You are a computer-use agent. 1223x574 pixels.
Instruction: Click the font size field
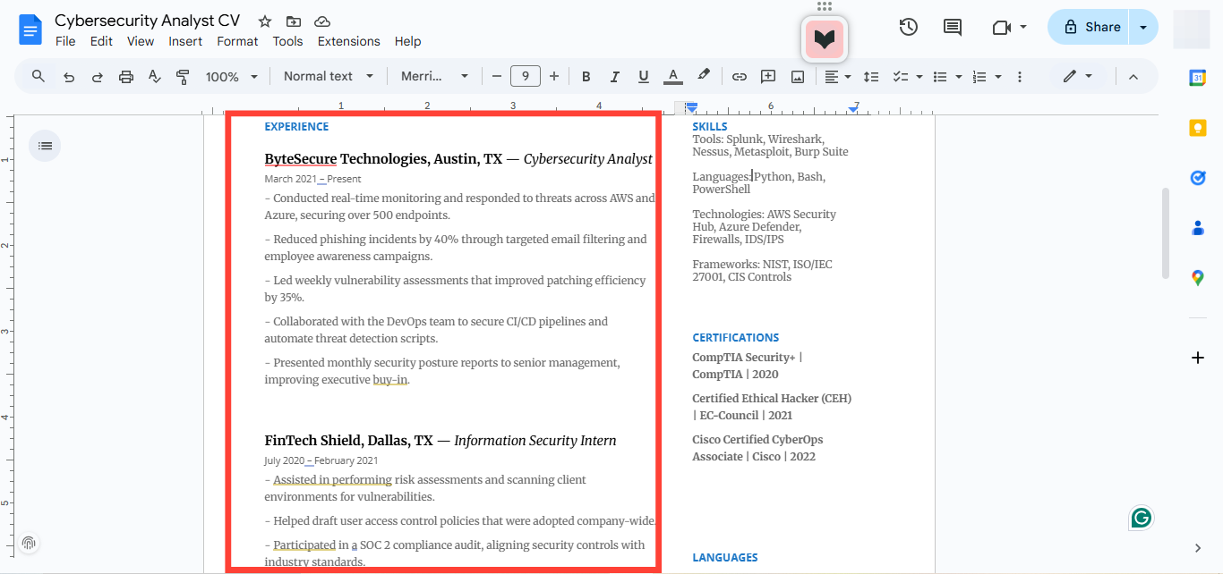525,77
